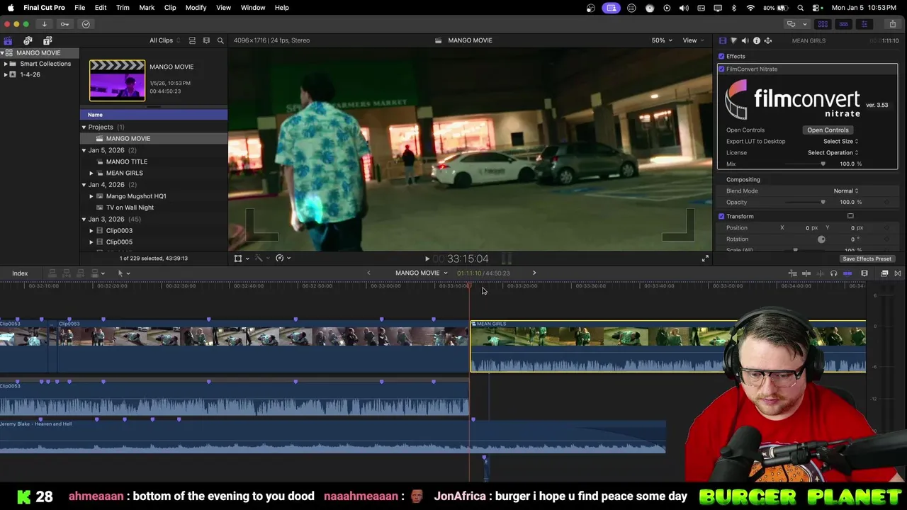
Task: Open the All Clips filter dropdown
Action: 164,40
